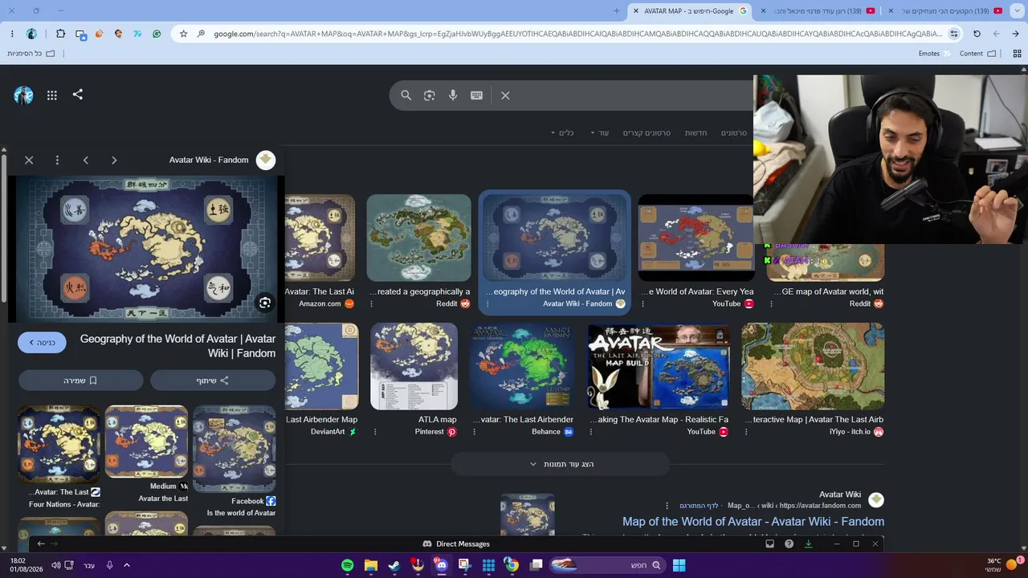Search by image with the camera icon
The width and height of the screenshot is (1028, 578).
pyautogui.click(x=430, y=96)
